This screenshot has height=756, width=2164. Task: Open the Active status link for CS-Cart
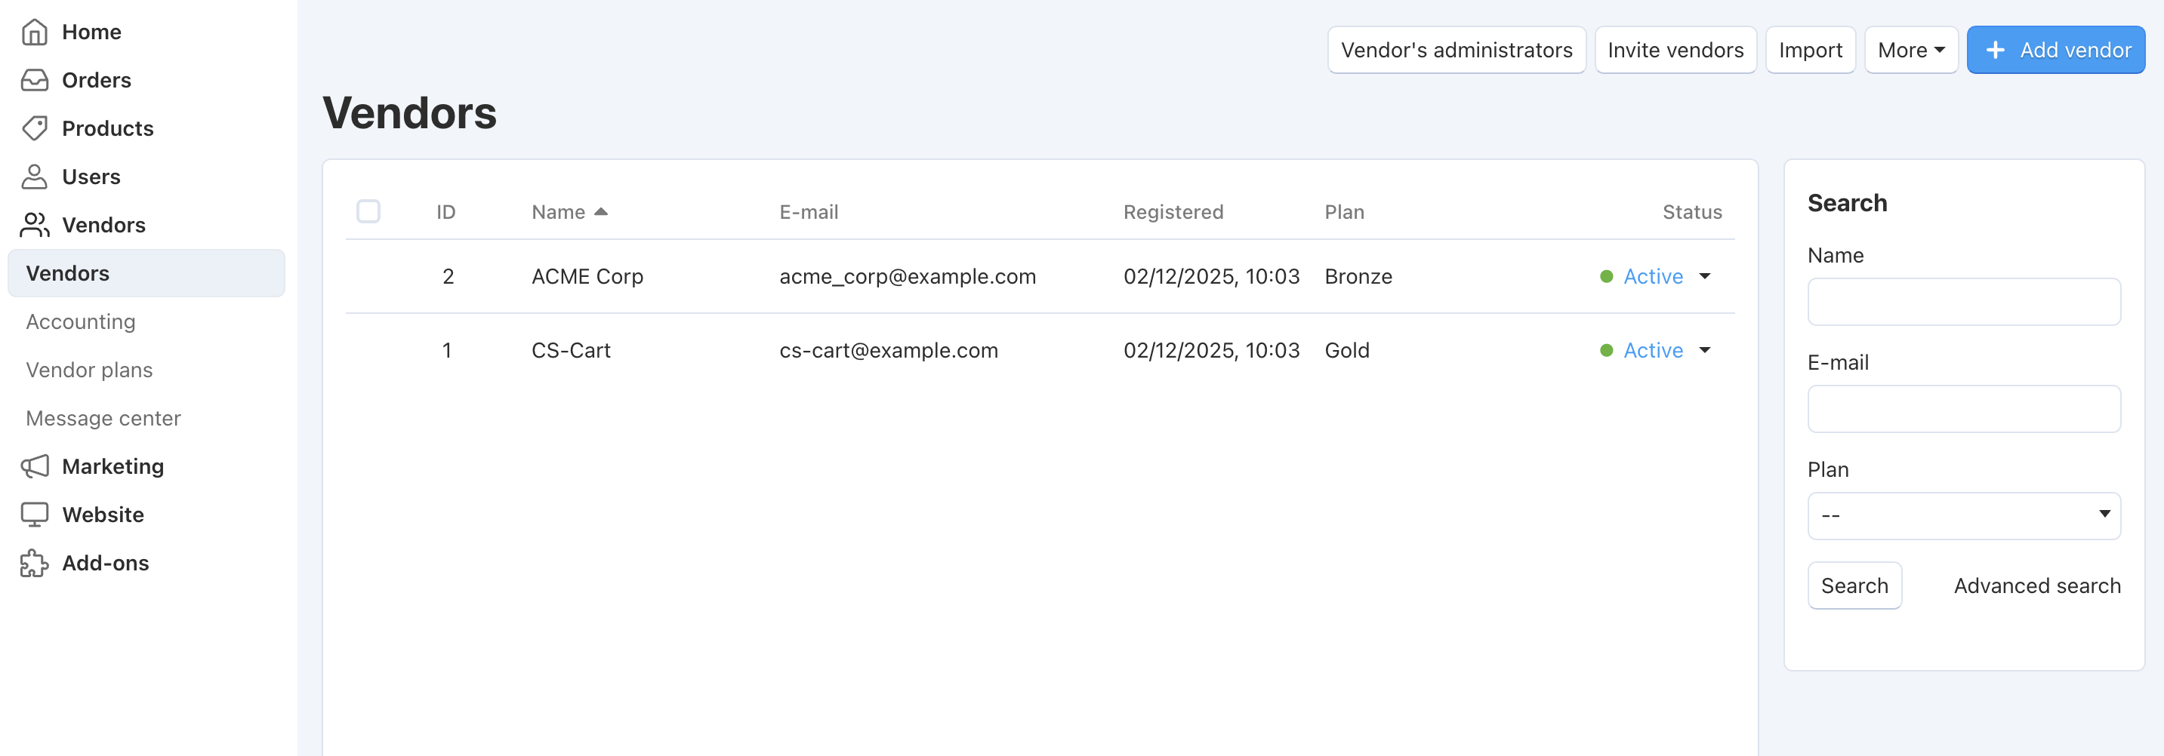tap(1652, 351)
